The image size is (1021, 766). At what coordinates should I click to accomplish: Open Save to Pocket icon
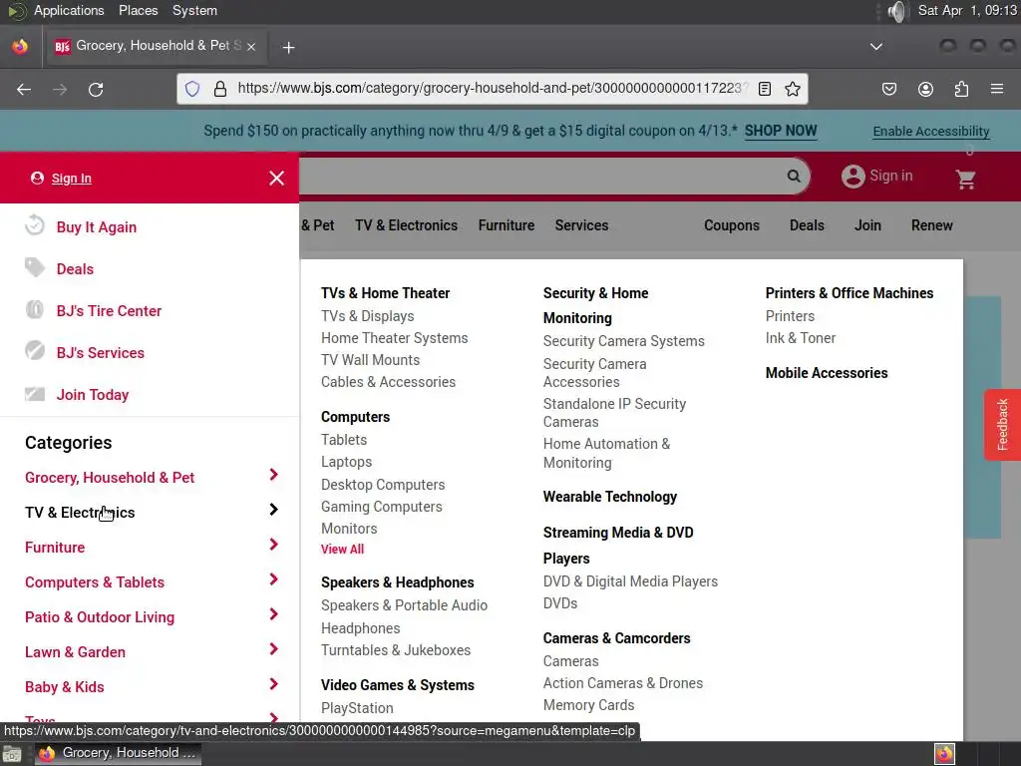[x=888, y=89]
